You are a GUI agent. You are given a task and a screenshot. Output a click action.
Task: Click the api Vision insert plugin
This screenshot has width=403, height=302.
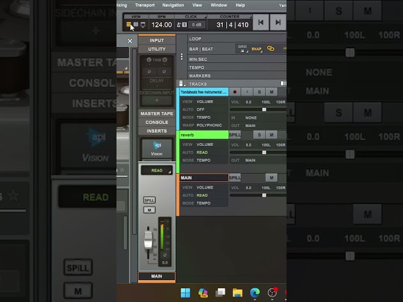click(157, 148)
